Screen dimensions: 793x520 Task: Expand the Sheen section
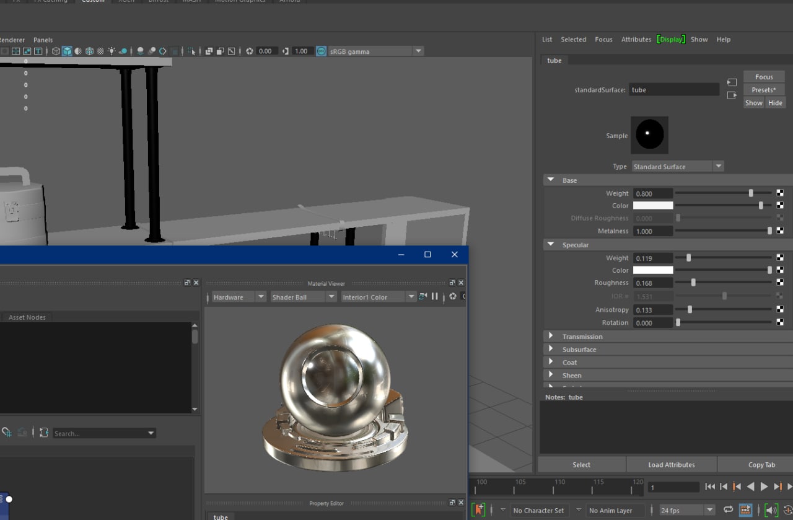pos(551,375)
